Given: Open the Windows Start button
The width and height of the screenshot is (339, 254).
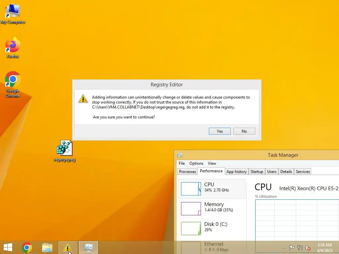Looking at the screenshot, I should pos(8,247).
